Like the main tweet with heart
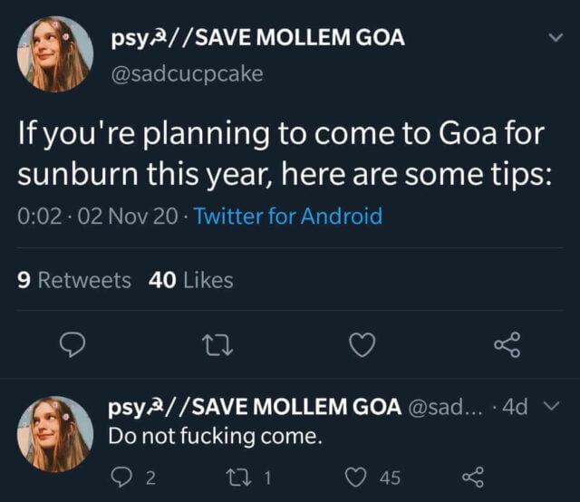This screenshot has width=580, height=502. click(x=362, y=344)
